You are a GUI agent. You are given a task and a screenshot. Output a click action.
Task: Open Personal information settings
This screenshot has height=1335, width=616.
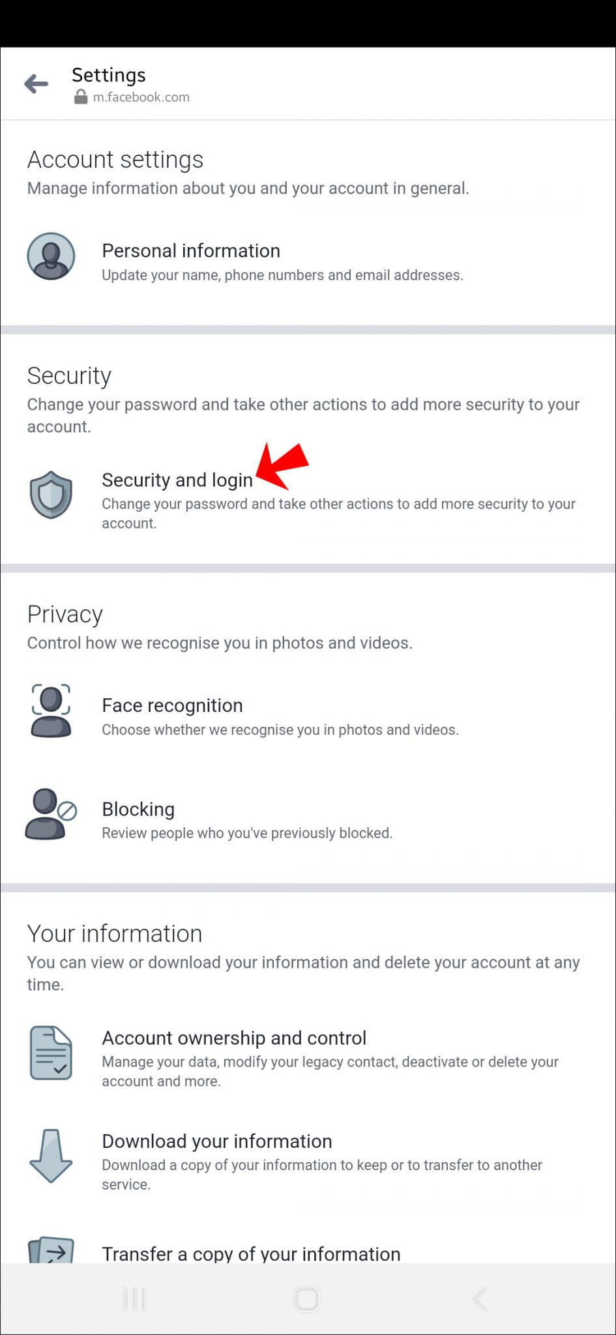191,250
